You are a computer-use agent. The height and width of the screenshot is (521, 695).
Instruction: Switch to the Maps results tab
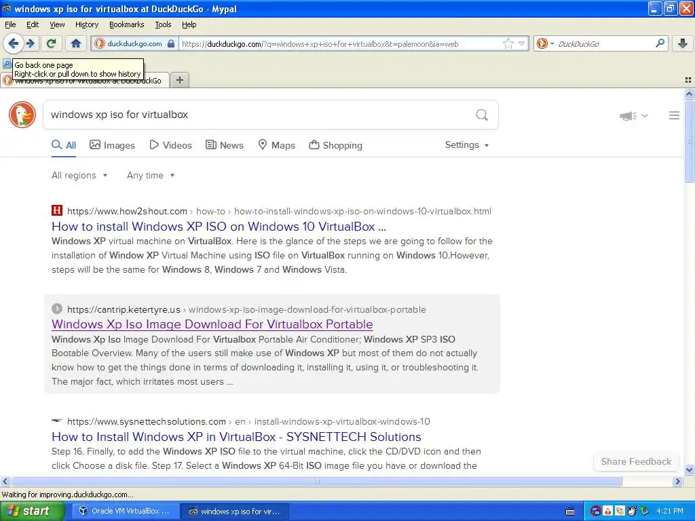point(277,145)
